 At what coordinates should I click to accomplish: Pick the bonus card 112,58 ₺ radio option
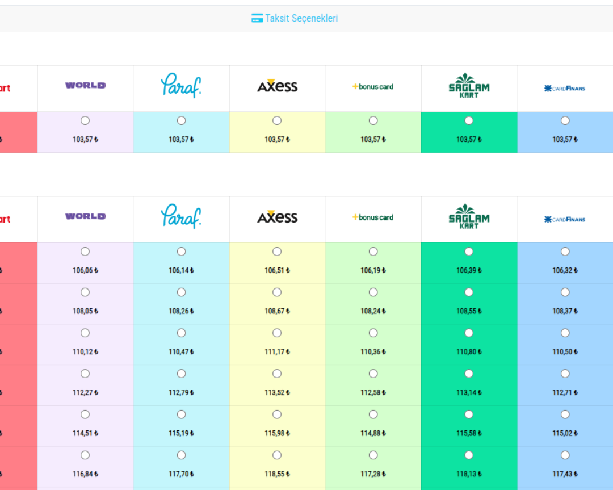[x=373, y=374]
